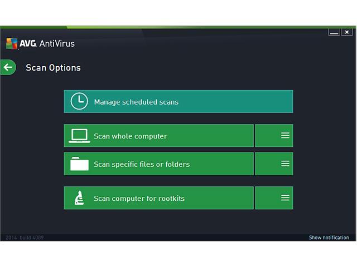Open settings menu for Scan specific files or folders
This screenshot has width=357, height=267.
[285, 164]
